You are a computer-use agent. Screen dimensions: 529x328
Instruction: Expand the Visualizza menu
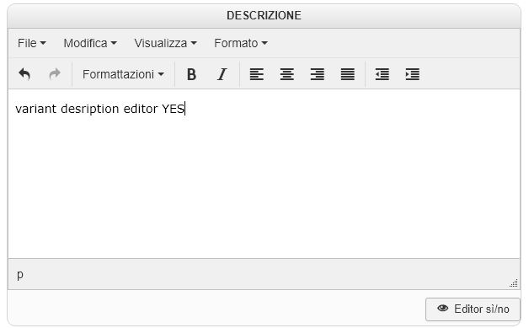(165, 43)
